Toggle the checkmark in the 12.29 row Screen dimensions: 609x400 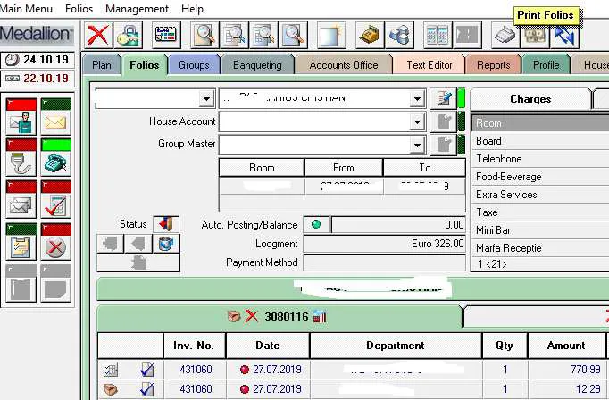point(146,389)
